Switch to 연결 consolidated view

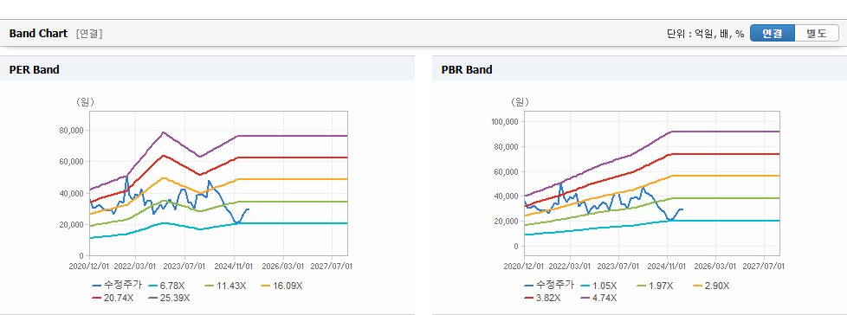click(x=773, y=34)
